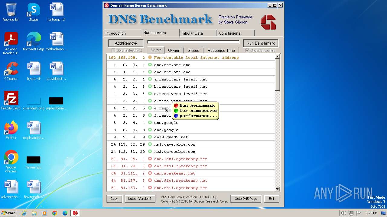Click status circle beside ns1.wavecable.com
387x217 pixels.
pos(150,144)
